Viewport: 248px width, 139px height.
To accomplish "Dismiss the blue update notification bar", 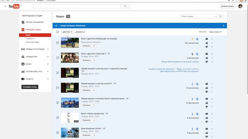I will [x=224, y=25].
